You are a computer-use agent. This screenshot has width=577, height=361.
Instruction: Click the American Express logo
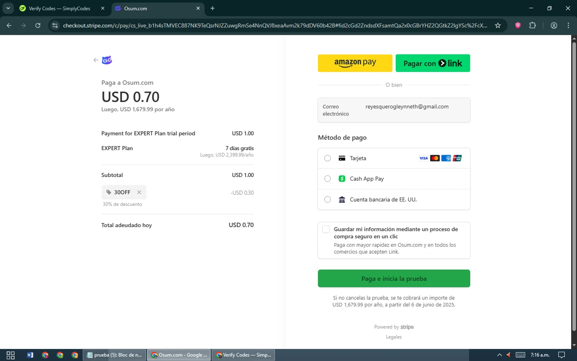pos(446,158)
